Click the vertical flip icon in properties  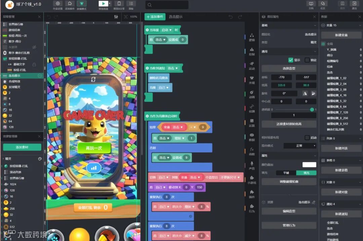[313, 94]
